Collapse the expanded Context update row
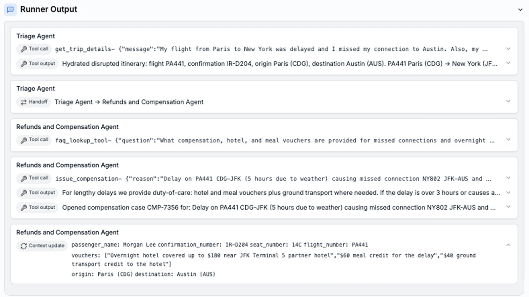This screenshot has height=297, width=529. click(x=509, y=245)
